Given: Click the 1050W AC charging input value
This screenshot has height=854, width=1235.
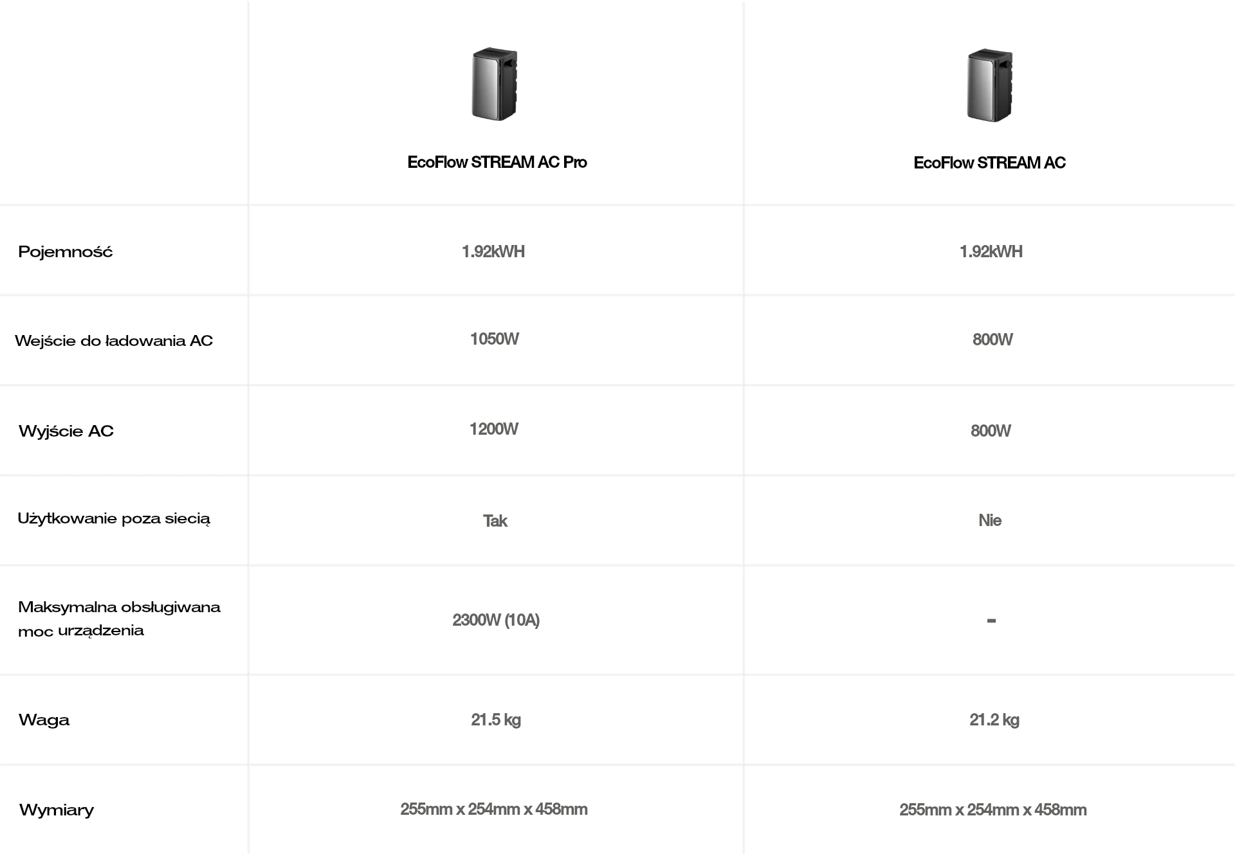Looking at the screenshot, I should tap(494, 339).
